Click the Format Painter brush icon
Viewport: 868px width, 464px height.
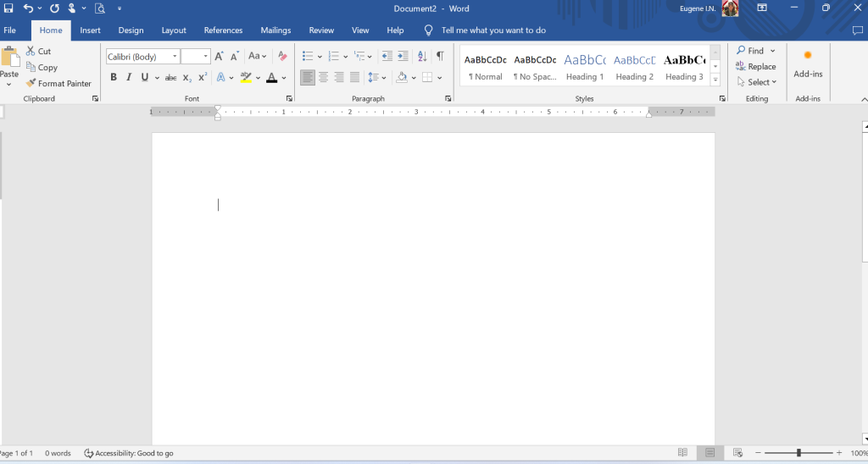(x=31, y=83)
